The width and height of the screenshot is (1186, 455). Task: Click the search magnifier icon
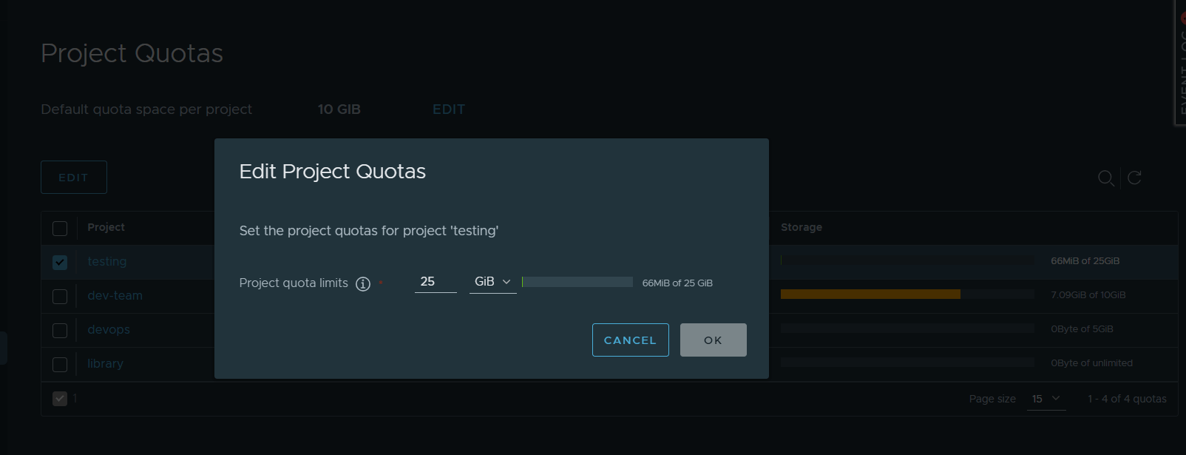pos(1105,178)
